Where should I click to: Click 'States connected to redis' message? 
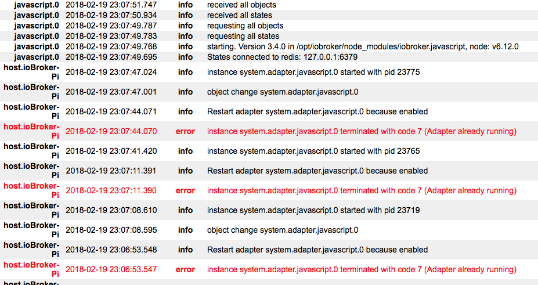tap(282, 57)
